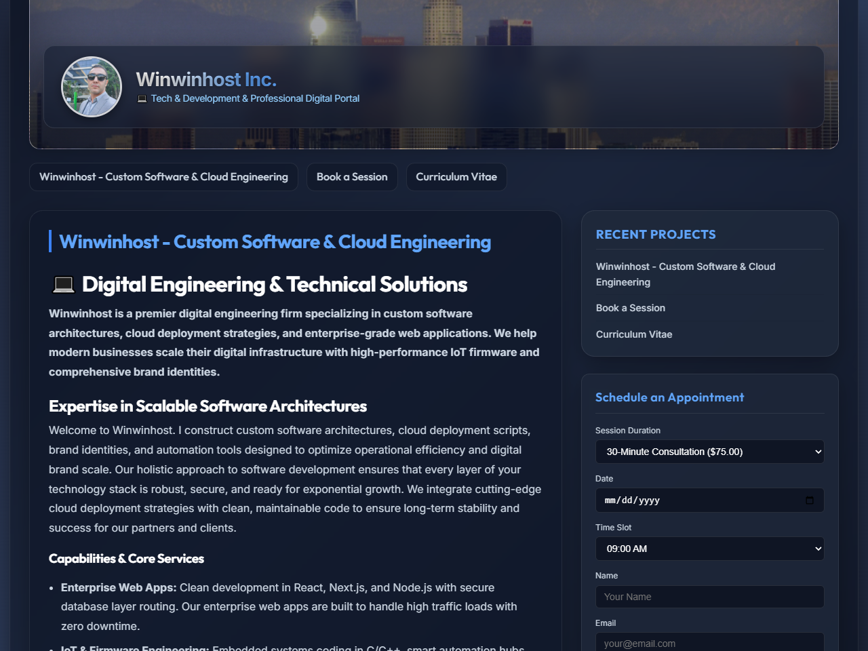Click the Expertise in Scalable Software Architectures heading

208,406
